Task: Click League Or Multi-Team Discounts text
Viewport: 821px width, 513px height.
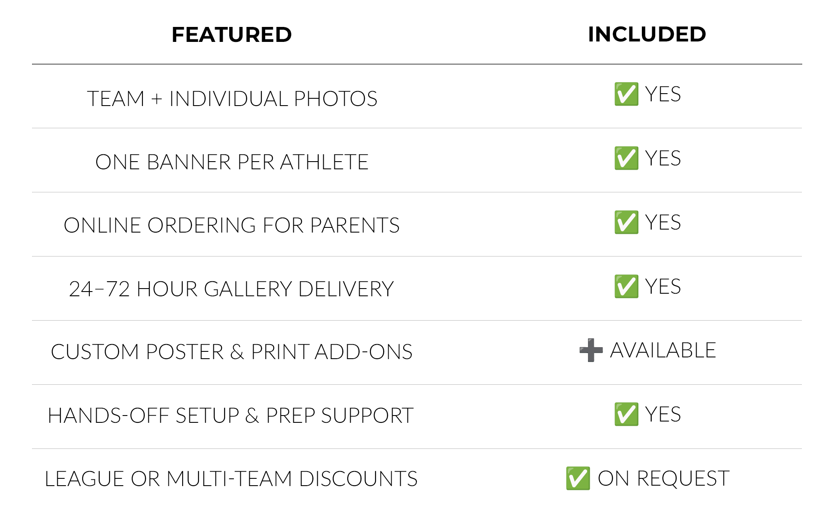Action: click(231, 479)
